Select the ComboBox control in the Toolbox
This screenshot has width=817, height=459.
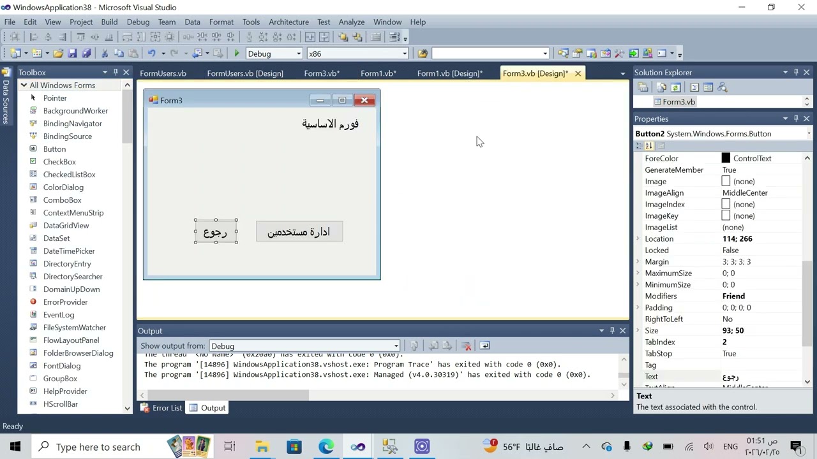pyautogui.click(x=62, y=200)
